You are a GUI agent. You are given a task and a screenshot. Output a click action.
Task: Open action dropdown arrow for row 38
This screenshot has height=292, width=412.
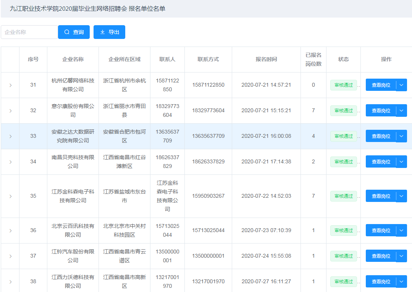(x=401, y=281)
